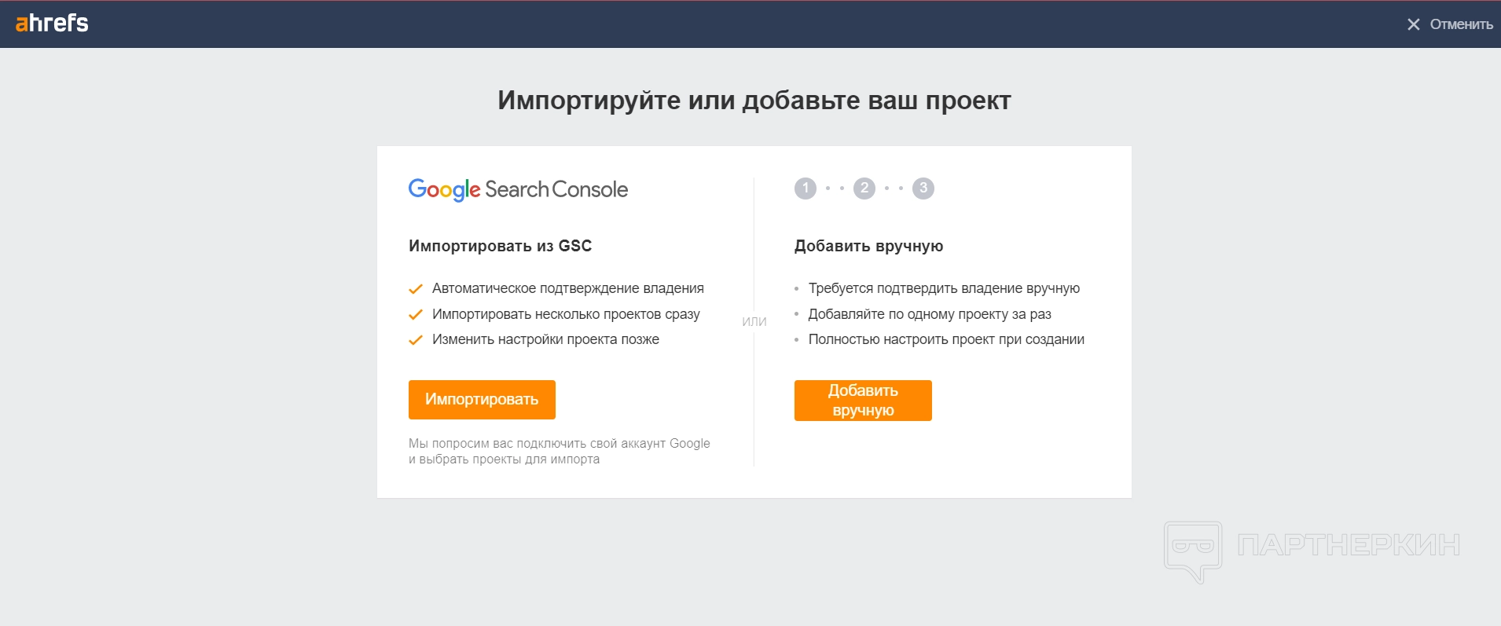
Task: Click checkmark beside Изменить настройки проекта позже
Action: [x=416, y=340]
